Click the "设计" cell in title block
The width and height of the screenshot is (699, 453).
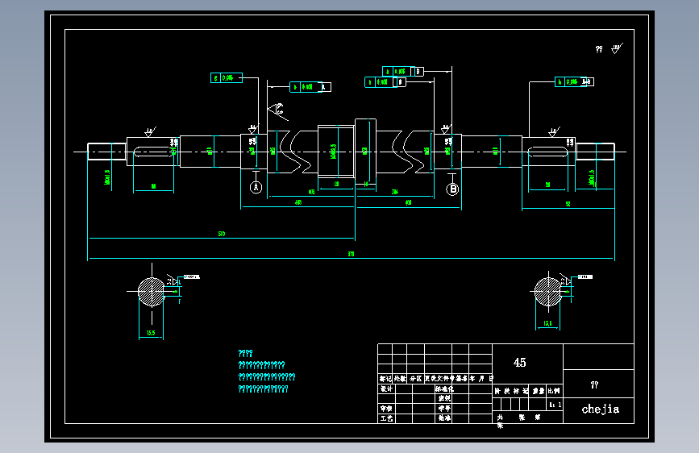386,389
